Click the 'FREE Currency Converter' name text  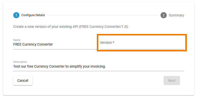(x=33, y=44)
